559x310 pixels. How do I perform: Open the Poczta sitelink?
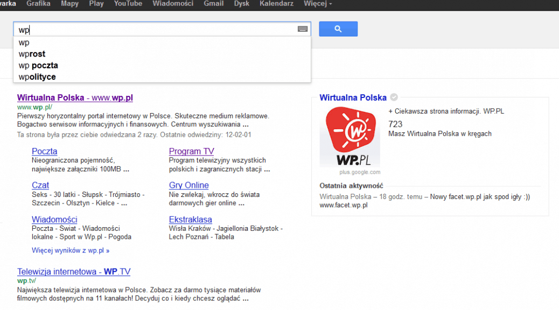[x=45, y=151]
